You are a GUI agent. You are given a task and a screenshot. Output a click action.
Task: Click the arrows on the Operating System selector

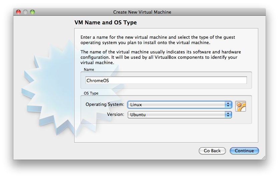(229, 105)
